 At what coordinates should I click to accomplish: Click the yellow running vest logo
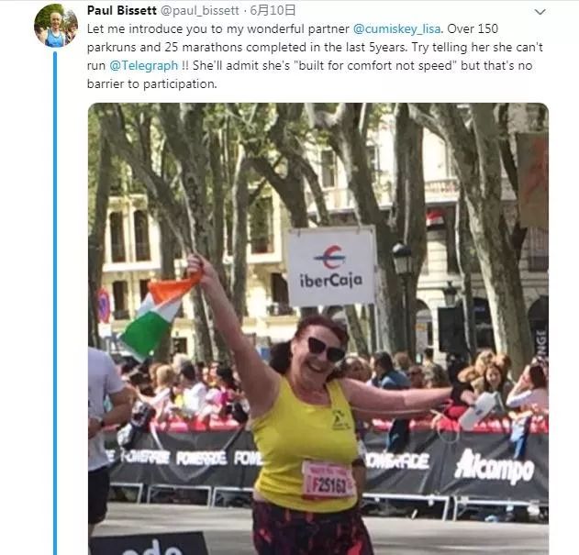point(340,420)
